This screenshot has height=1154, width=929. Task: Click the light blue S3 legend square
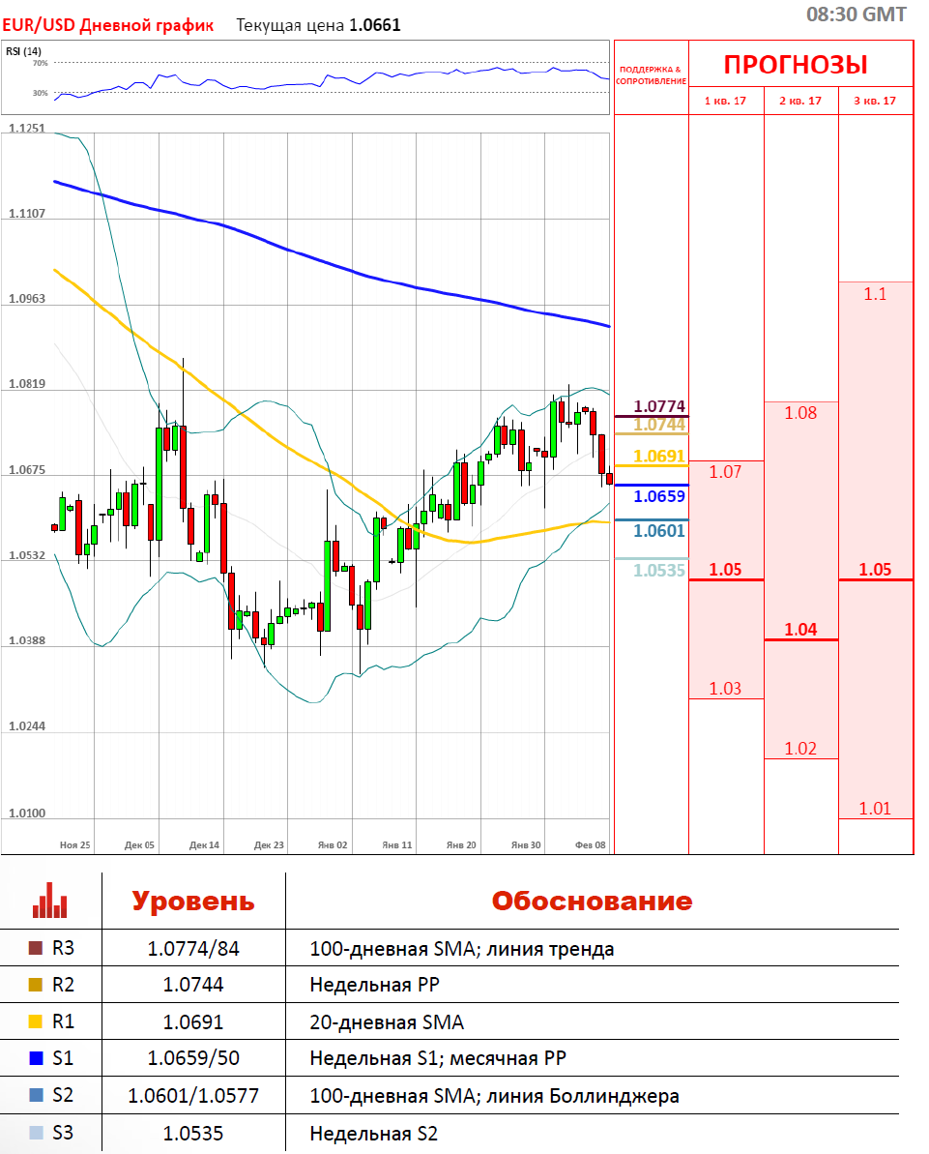[x=36, y=1133]
